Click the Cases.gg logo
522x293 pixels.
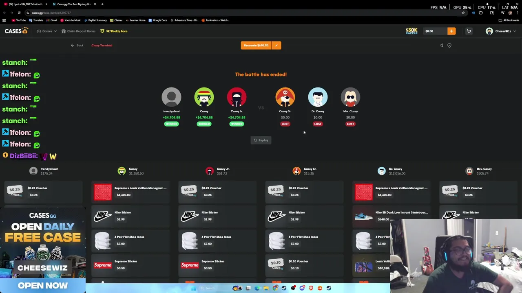click(16, 31)
